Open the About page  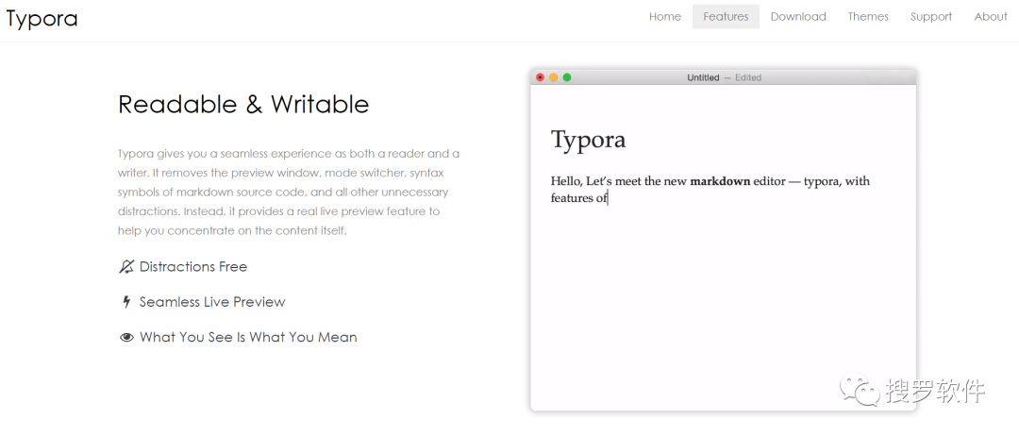point(991,17)
